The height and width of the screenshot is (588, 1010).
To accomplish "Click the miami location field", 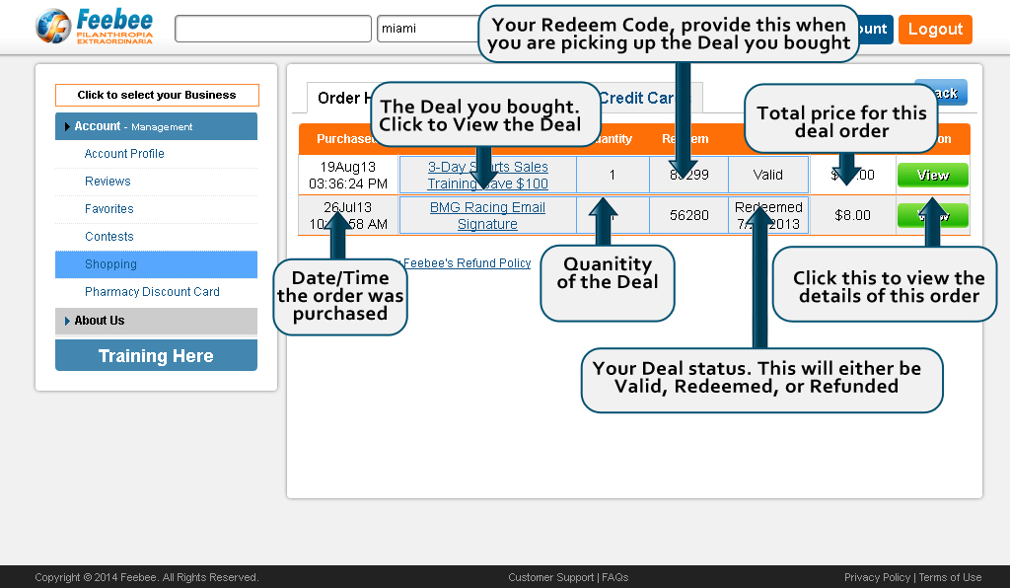I will [426, 30].
